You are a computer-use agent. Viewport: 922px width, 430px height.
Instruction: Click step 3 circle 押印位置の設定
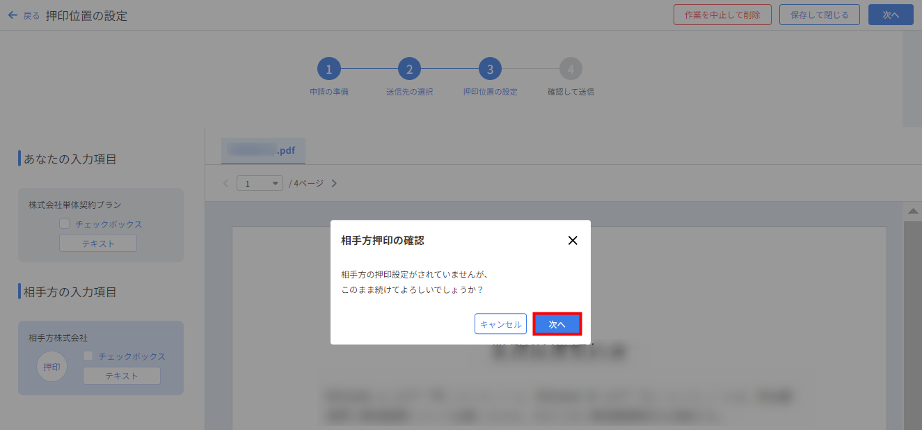point(490,69)
